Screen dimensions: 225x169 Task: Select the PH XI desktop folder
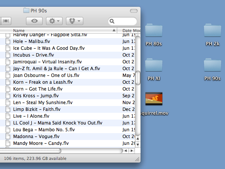tap(154, 69)
